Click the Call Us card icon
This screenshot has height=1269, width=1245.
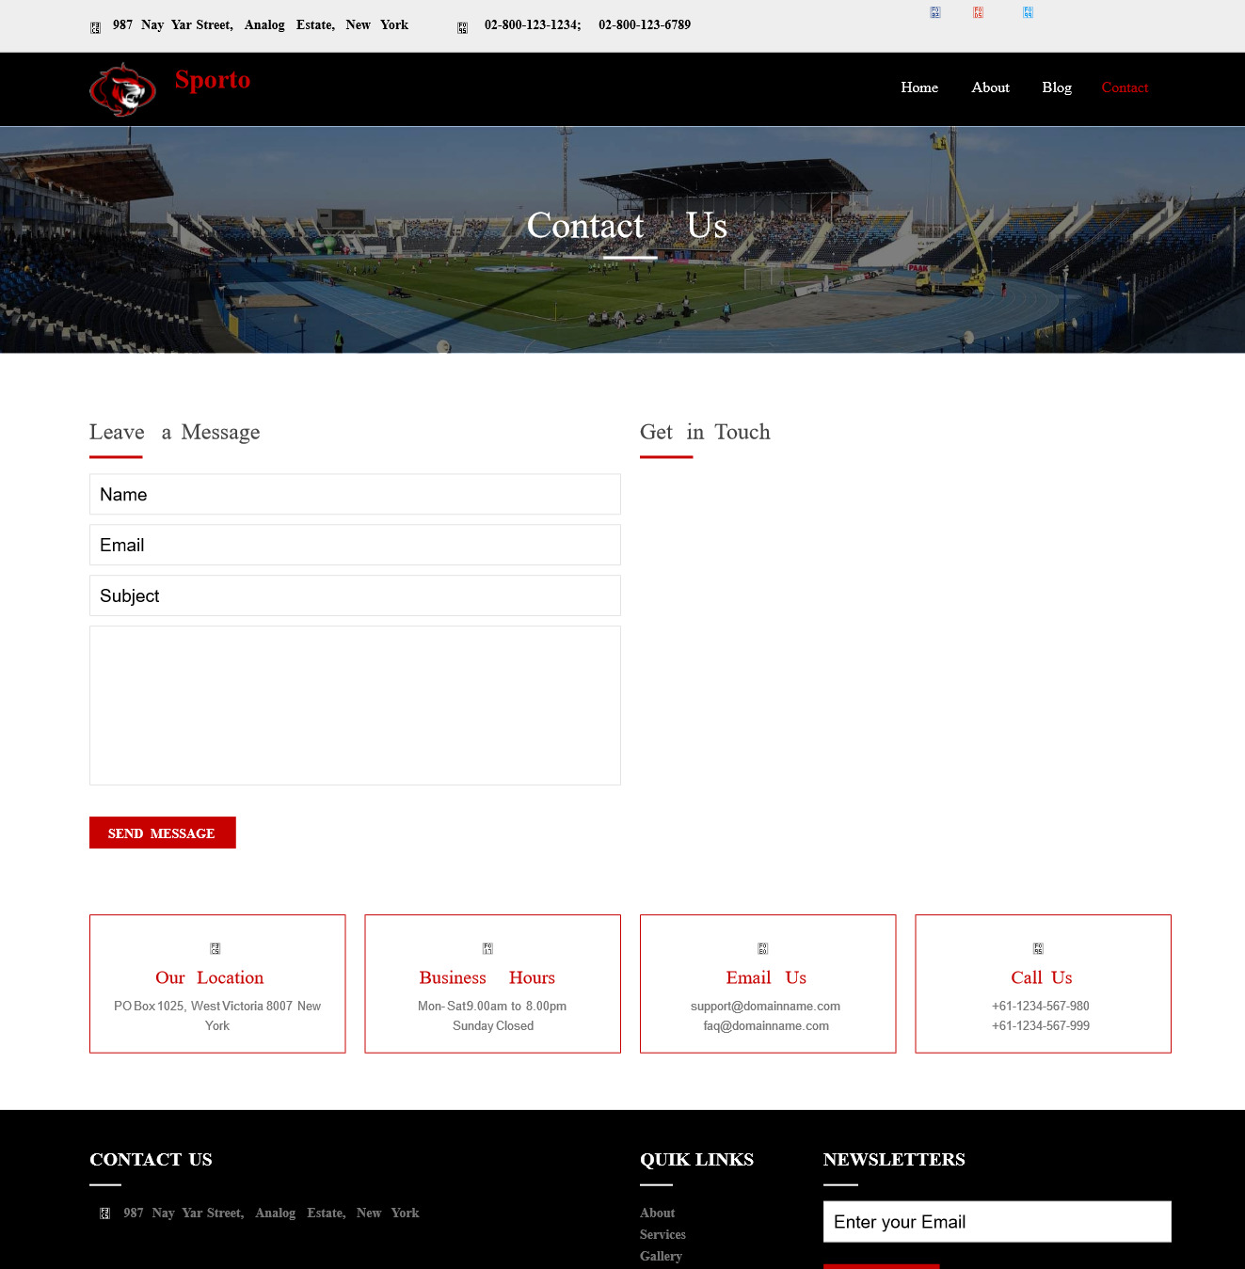click(x=1038, y=948)
